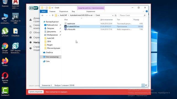The width and height of the screenshot is (177, 99).
Task: Expand the address path overflow chevron
Action: click(x=58, y=15)
